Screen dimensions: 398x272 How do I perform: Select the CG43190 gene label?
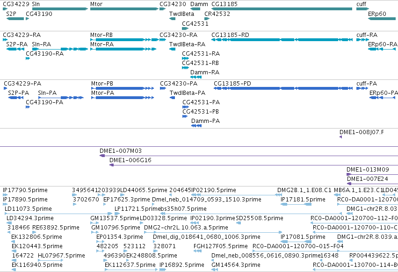[x=39, y=14]
